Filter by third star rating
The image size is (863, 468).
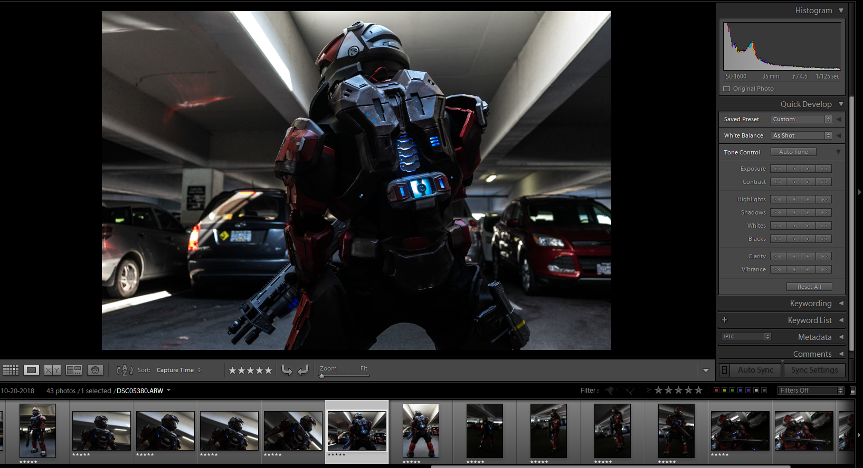click(678, 390)
